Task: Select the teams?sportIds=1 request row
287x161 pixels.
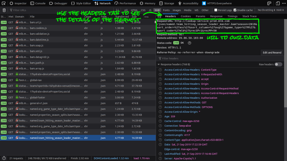Action: [78, 86]
